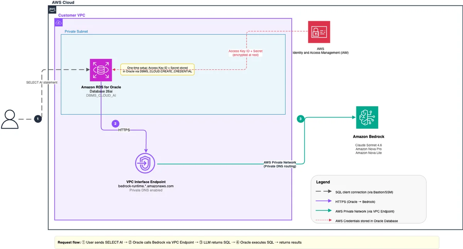
Task: Click the 'HTTPS' connector label
Action: pos(125,130)
